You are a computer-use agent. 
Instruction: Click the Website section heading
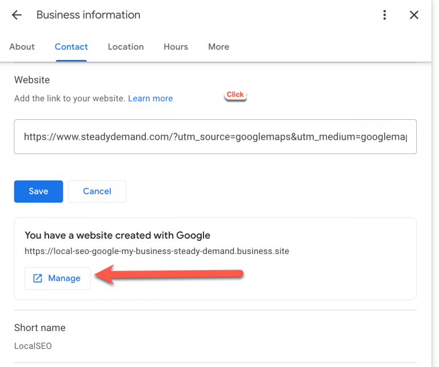[x=32, y=80]
